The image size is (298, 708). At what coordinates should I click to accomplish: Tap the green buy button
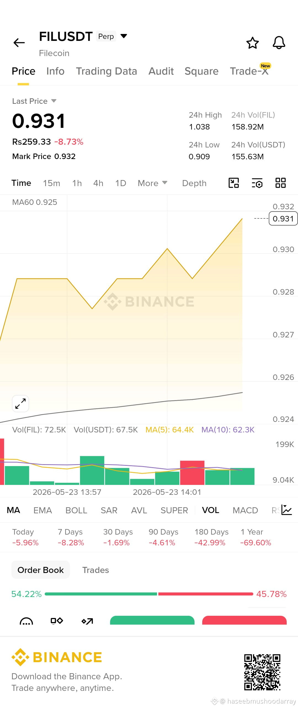pyautogui.click(x=152, y=620)
